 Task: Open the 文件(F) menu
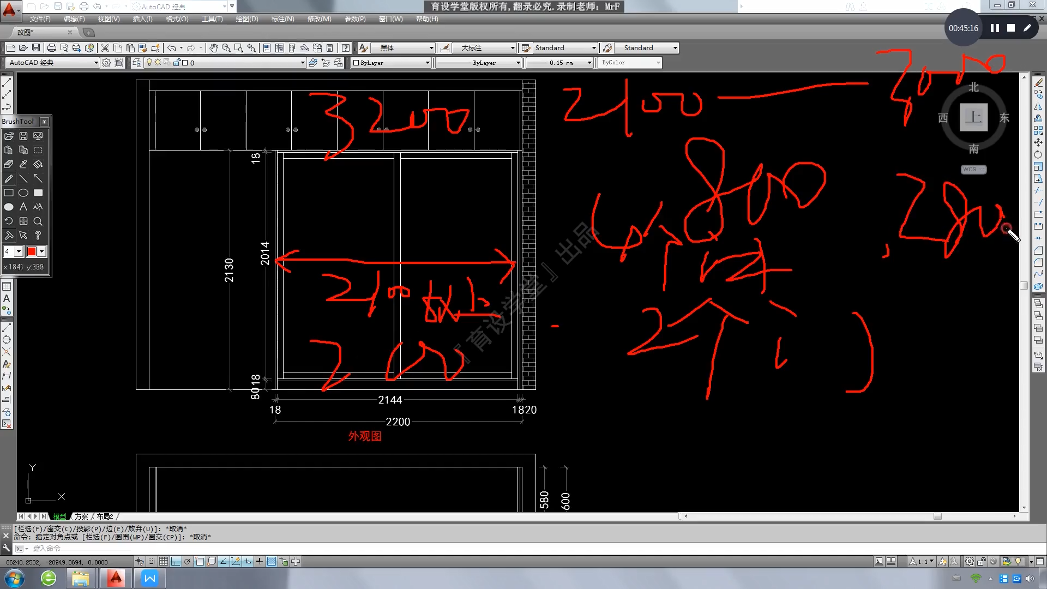coord(40,19)
